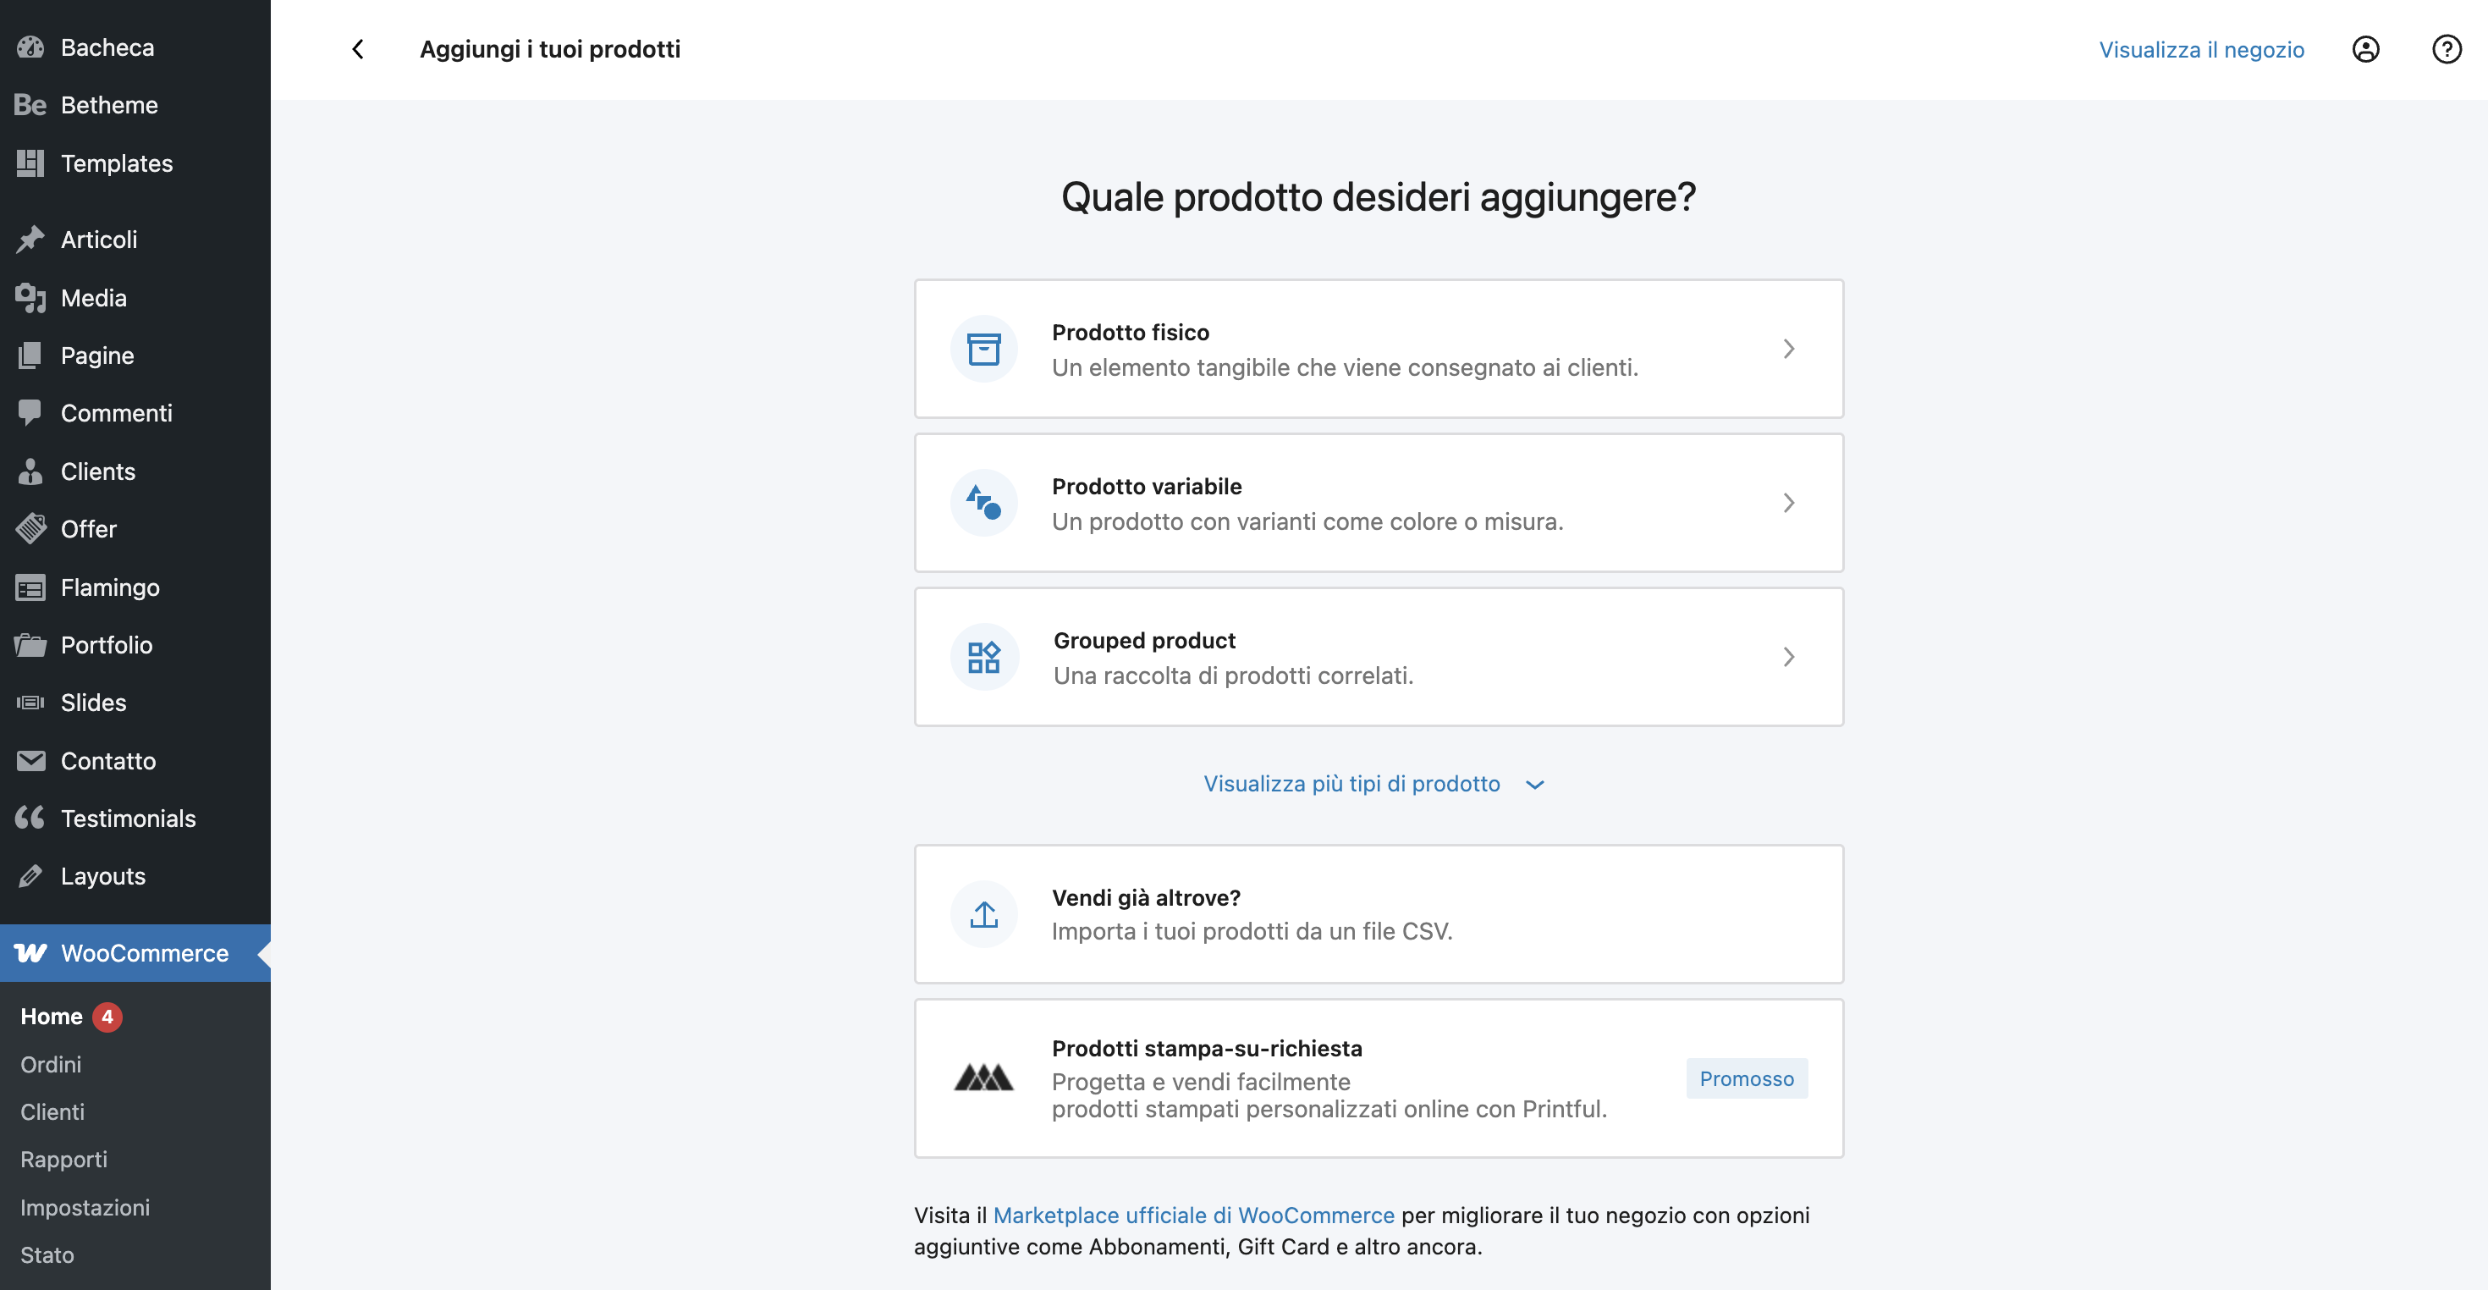Viewport: 2488px width, 1290px height.
Task: Open Prodotto fisico chevron arrow
Action: pos(1788,349)
